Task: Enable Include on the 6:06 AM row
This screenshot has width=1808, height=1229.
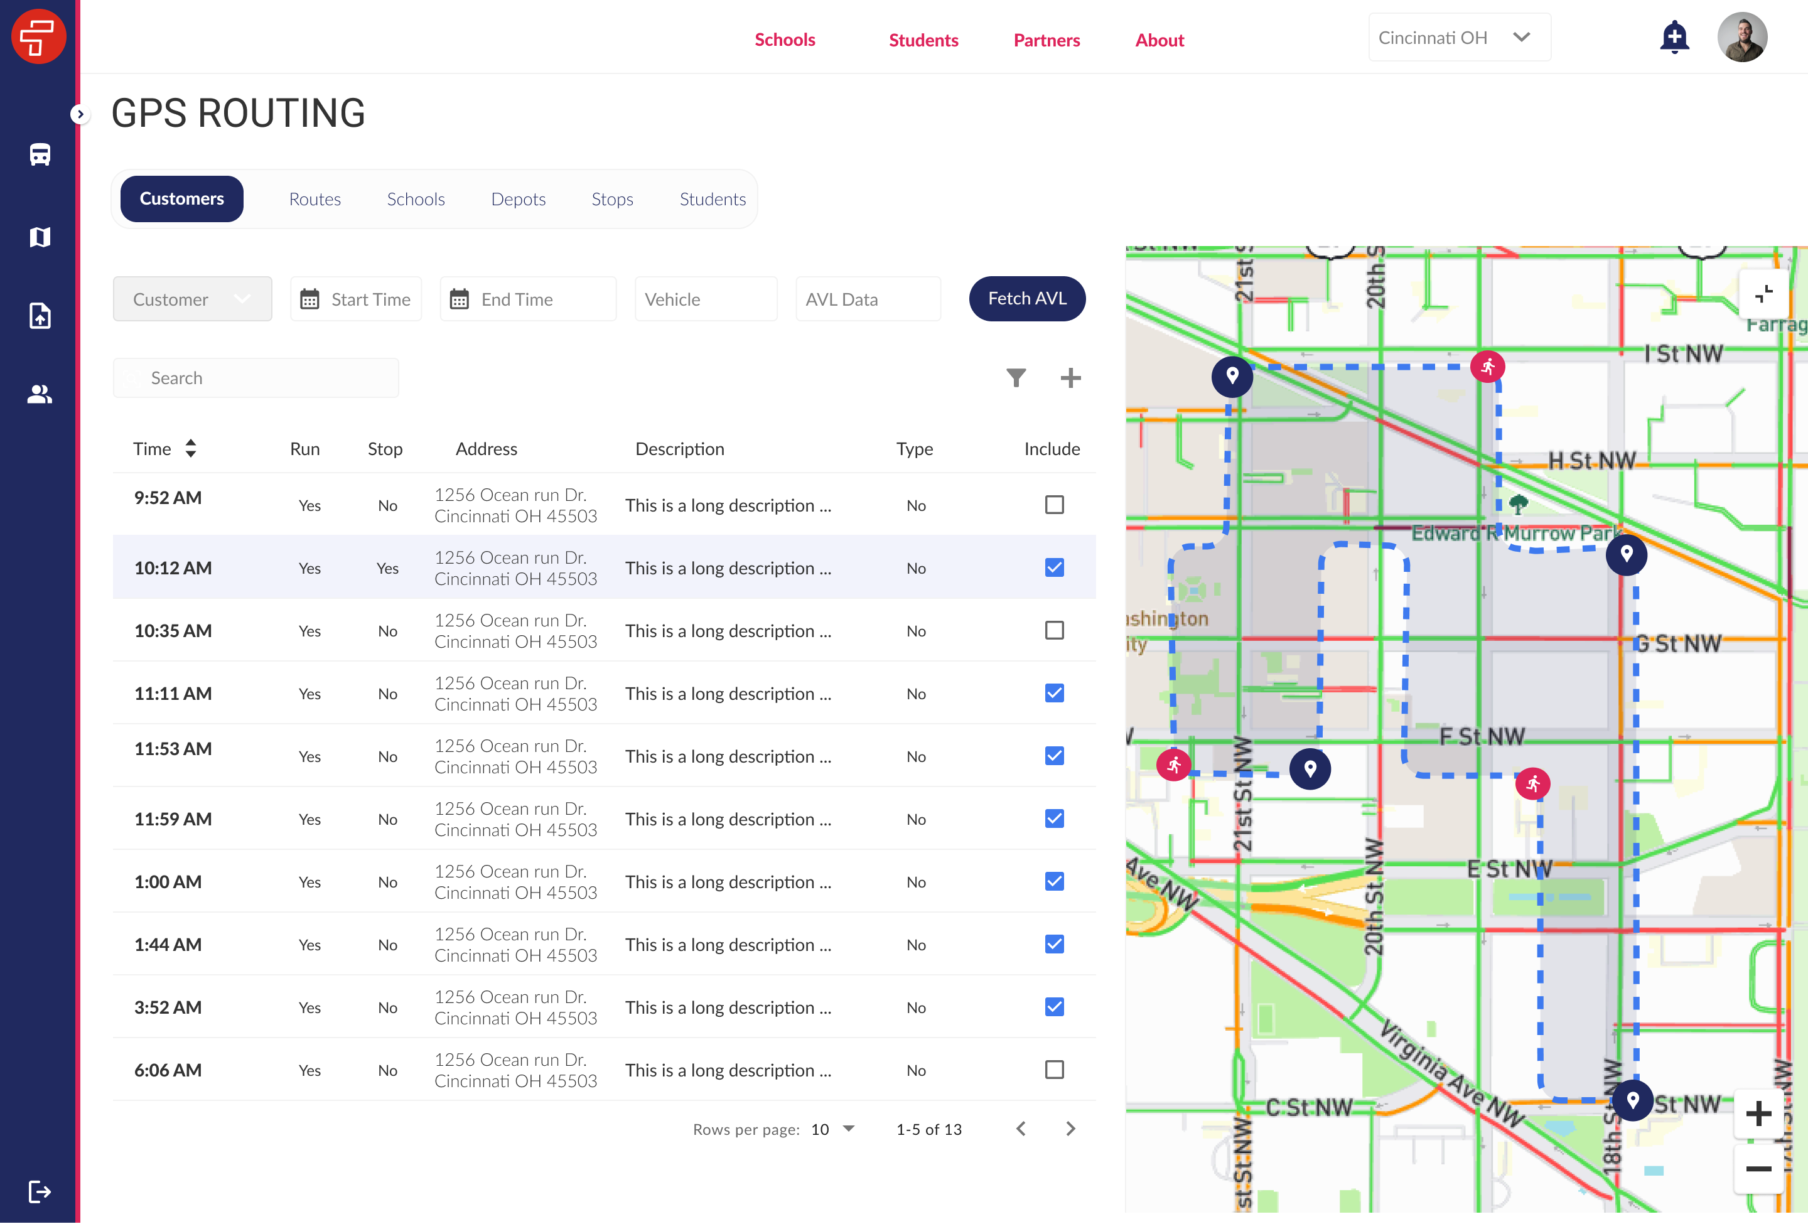Action: coord(1054,1070)
